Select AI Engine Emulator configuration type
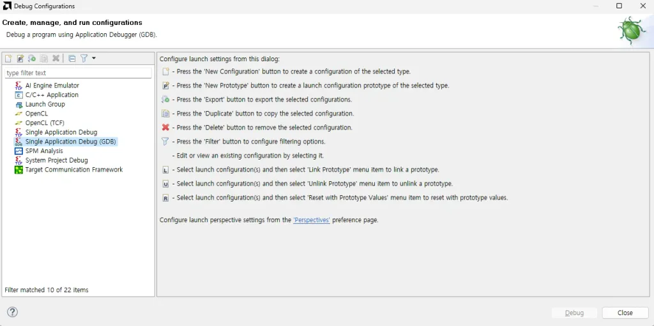The image size is (654, 326). [x=52, y=85]
